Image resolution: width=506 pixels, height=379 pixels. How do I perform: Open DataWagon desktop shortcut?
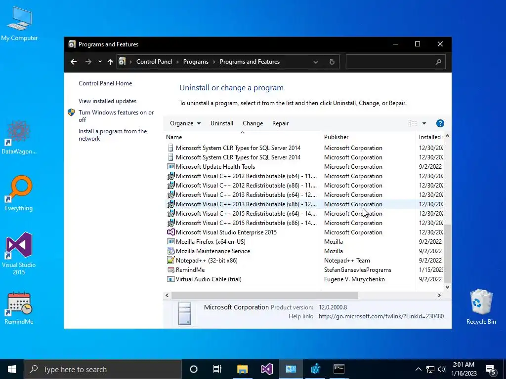(19, 137)
